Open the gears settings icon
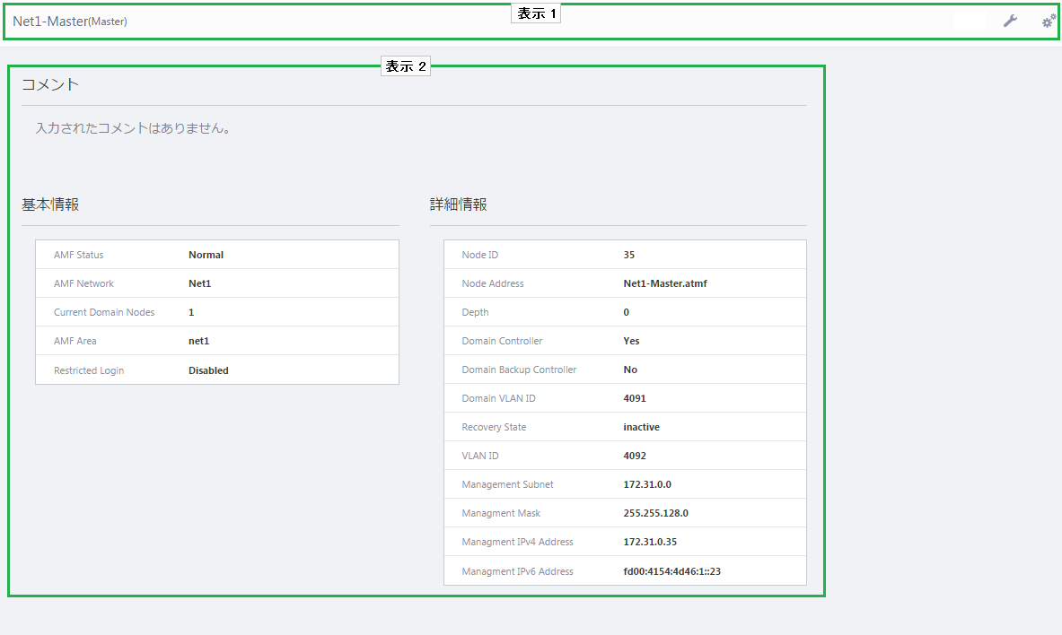This screenshot has height=635, width=1062. 1049,21
